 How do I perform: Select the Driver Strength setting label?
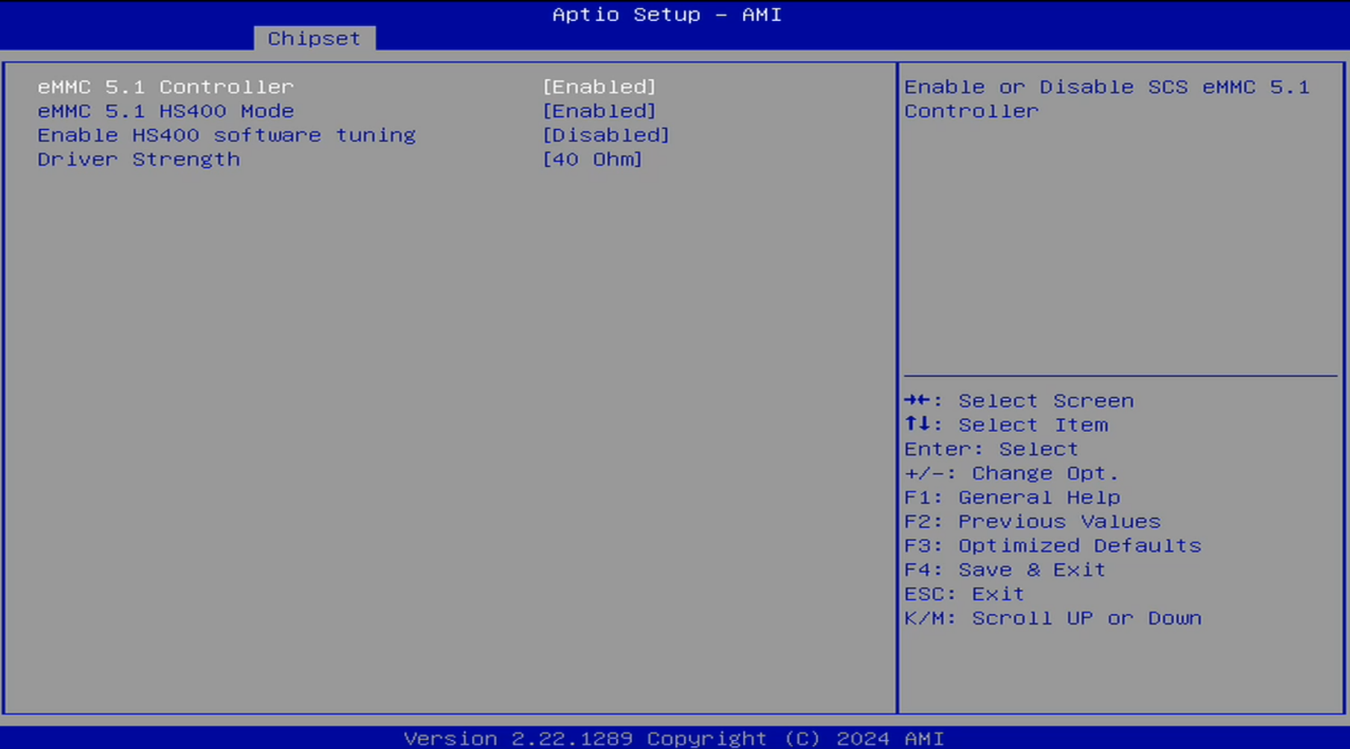[139, 160]
